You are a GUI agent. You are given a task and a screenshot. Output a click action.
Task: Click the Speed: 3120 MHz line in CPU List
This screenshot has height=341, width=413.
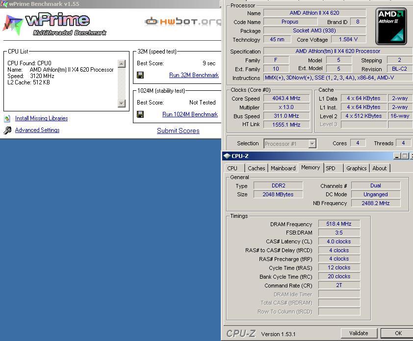pos(31,76)
